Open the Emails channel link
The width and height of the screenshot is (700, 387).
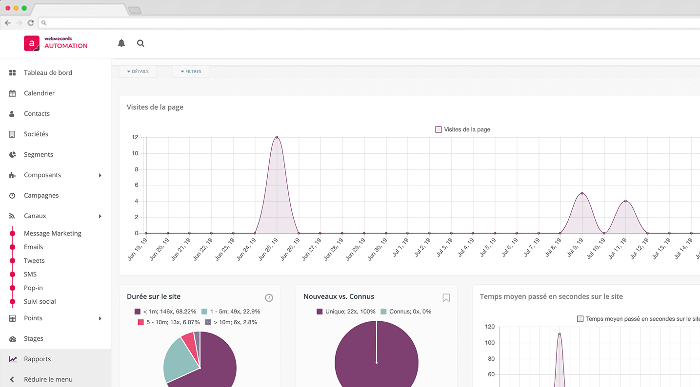[x=33, y=247]
